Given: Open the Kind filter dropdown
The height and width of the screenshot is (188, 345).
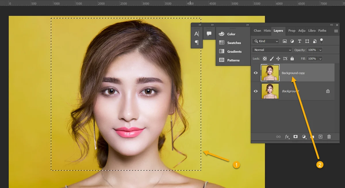Looking at the screenshot, I should [x=265, y=41].
